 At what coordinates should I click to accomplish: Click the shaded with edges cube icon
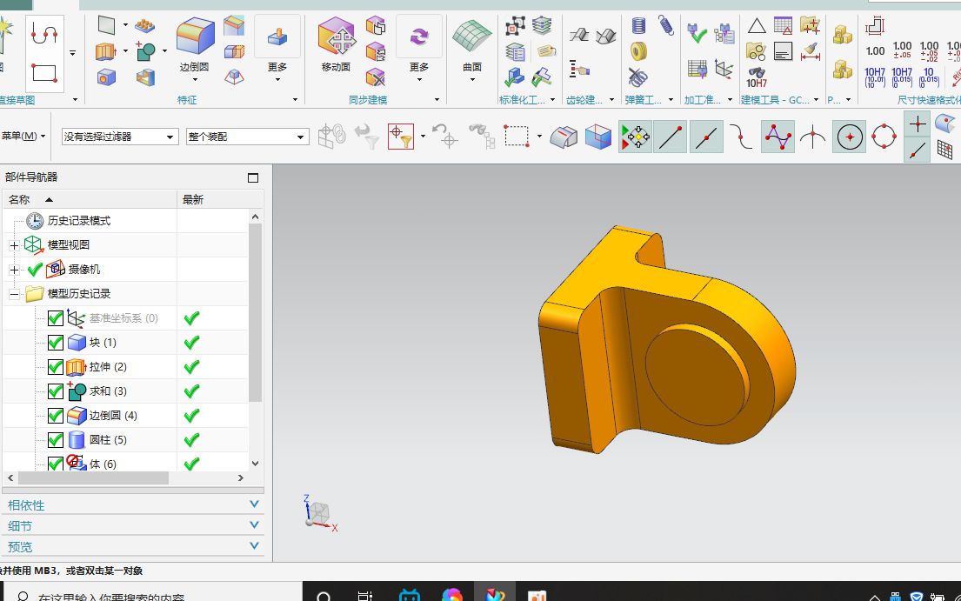tap(598, 137)
